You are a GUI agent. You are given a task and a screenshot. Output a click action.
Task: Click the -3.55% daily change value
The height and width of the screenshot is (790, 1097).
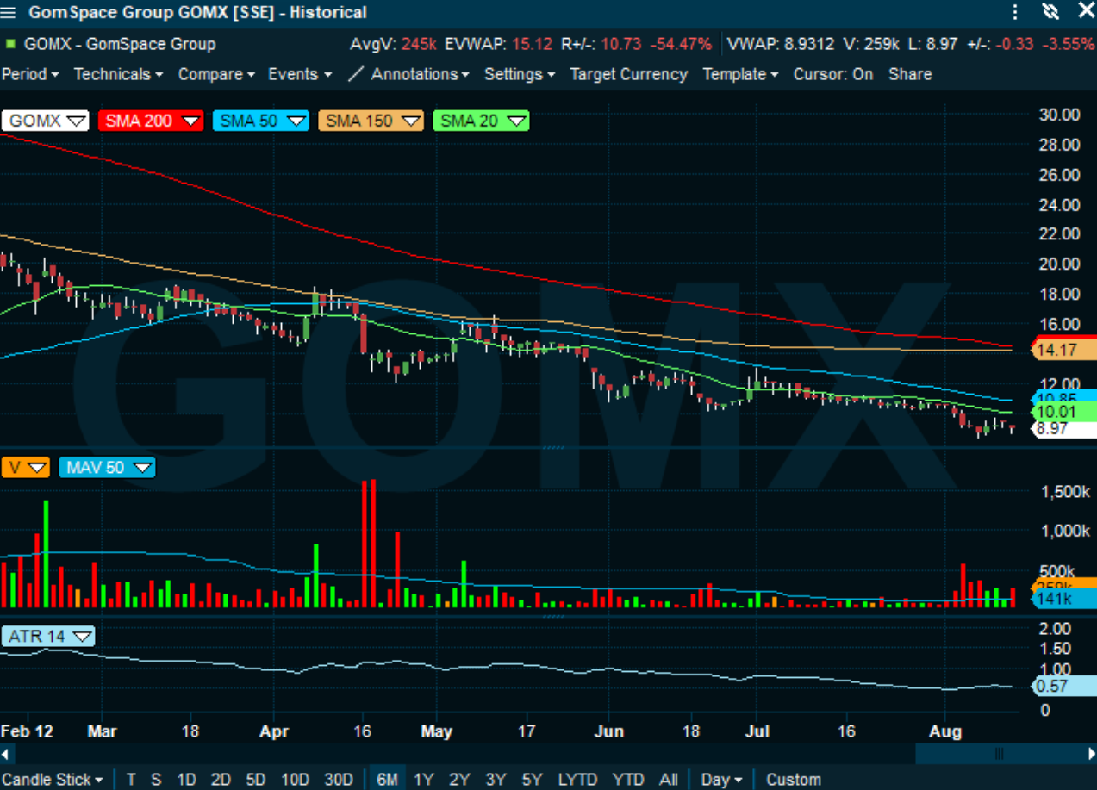pyautogui.click(x=1067, y=44)
